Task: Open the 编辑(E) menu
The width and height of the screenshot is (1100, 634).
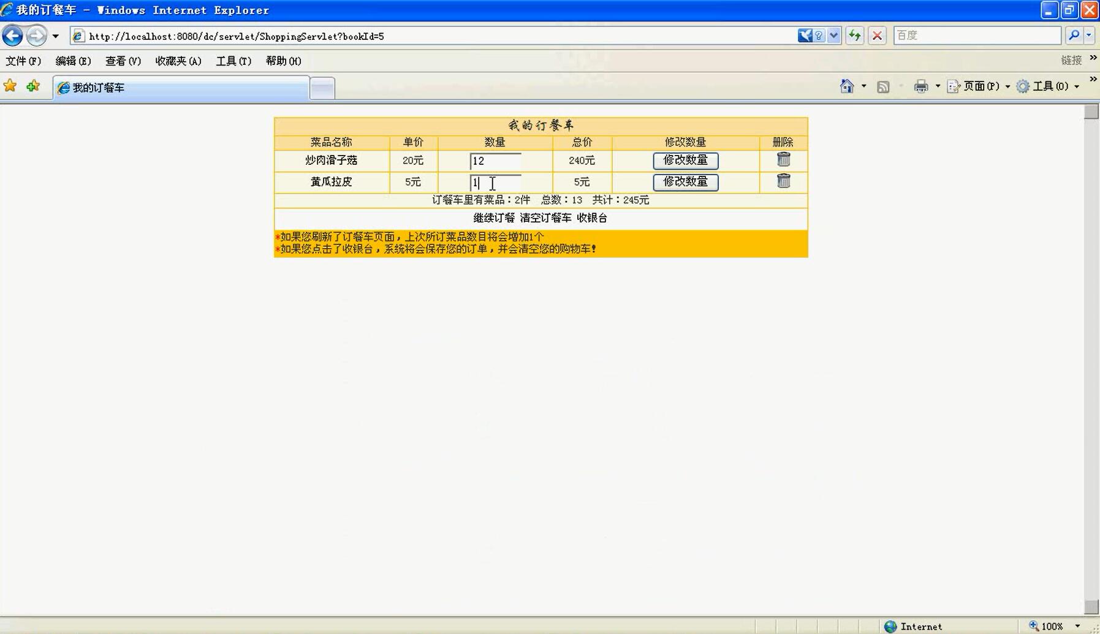Action: pyautogui.click(x=73, y=61)
